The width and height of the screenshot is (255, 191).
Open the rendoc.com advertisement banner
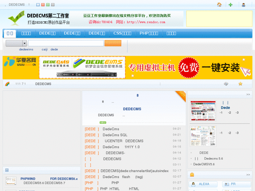coord(127,19)
